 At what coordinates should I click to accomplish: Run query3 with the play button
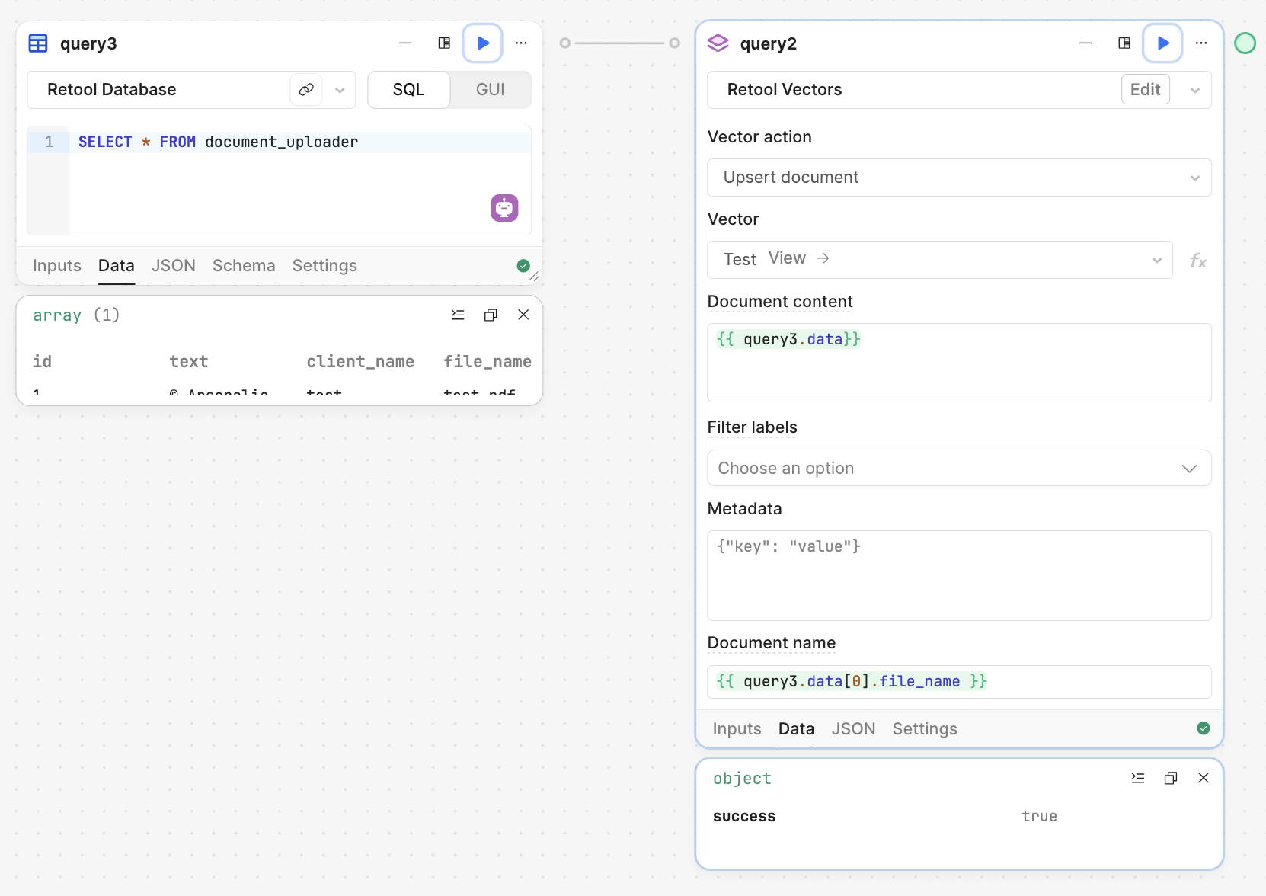pyautogui.click(x=482, y=43)
